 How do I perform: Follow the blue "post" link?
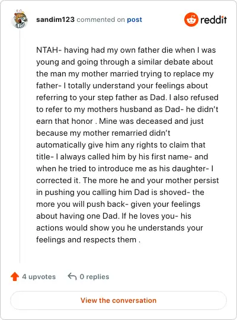click(x=134, y=20)
